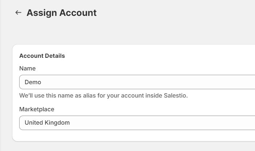Image resolution: width=255 pixels, height=151 pixels.
Task: Click the word Salestio in helper text
Action: 176,95
